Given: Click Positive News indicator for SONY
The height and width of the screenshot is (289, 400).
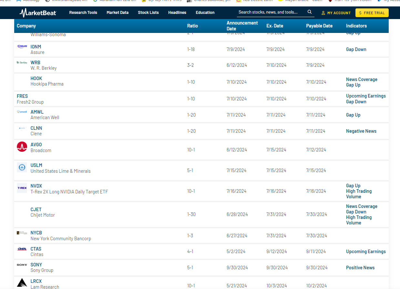Looking at the screenshot, I should (x=360, y=268).
